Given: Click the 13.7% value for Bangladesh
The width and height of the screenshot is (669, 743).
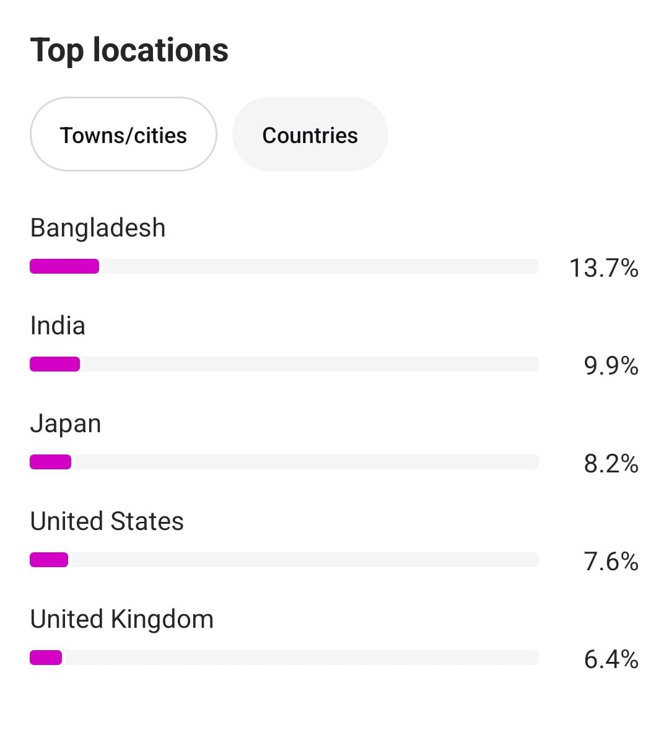Looking at the screenshot, I should [603, 268].
